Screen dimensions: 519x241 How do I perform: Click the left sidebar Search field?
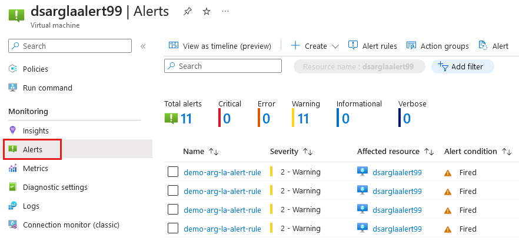(70, 46)
